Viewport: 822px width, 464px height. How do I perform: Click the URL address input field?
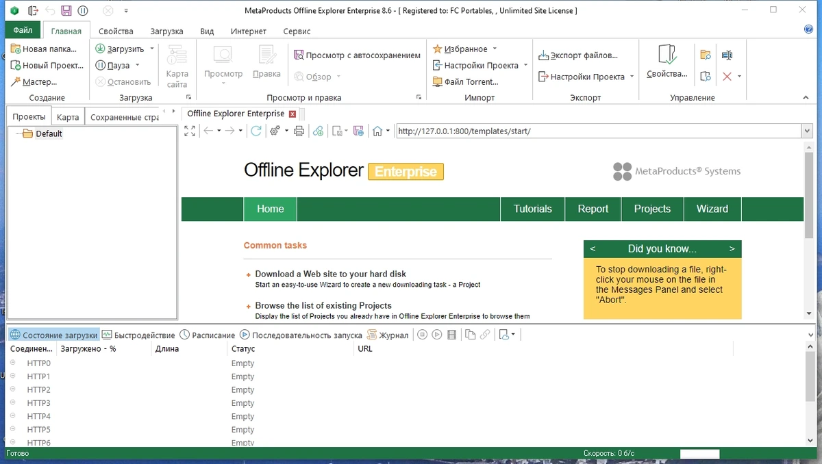click(x=597, y=131)
